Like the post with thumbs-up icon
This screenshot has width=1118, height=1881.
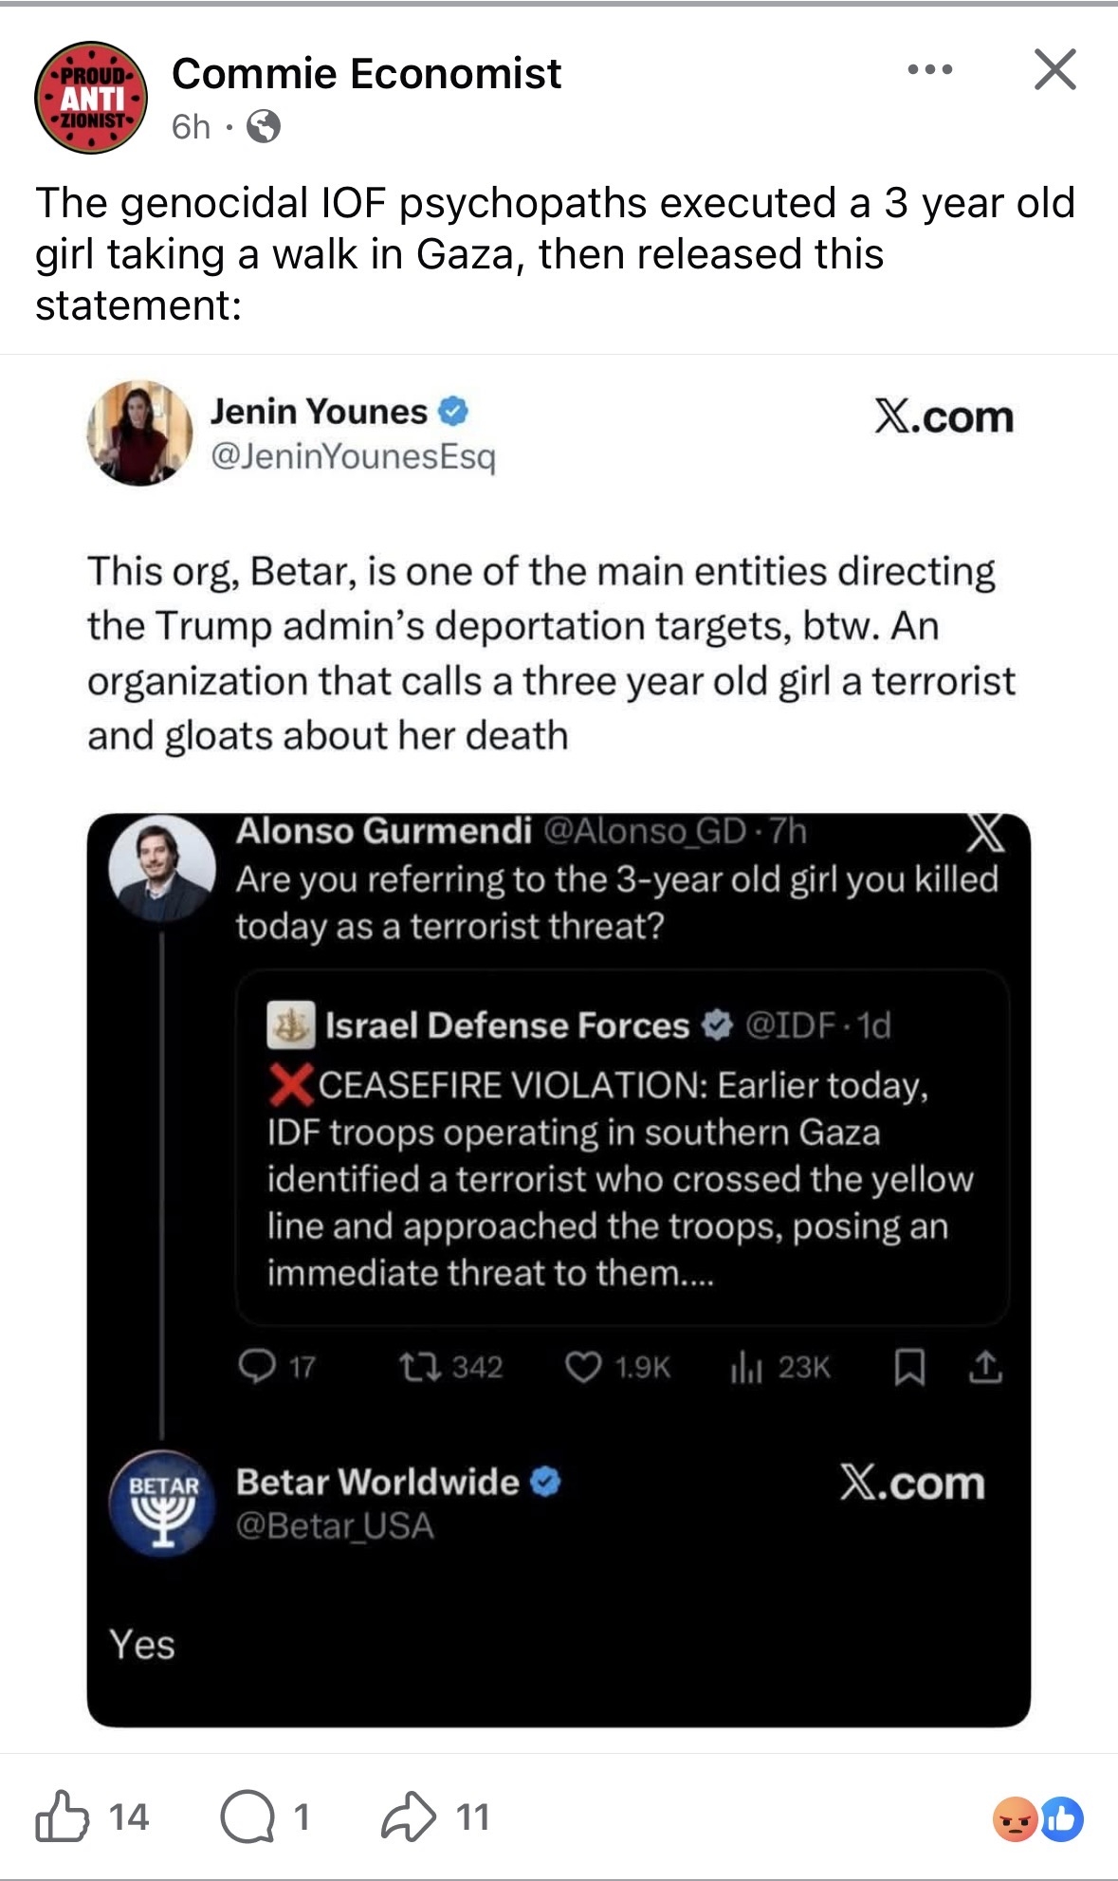point(63,1816)
